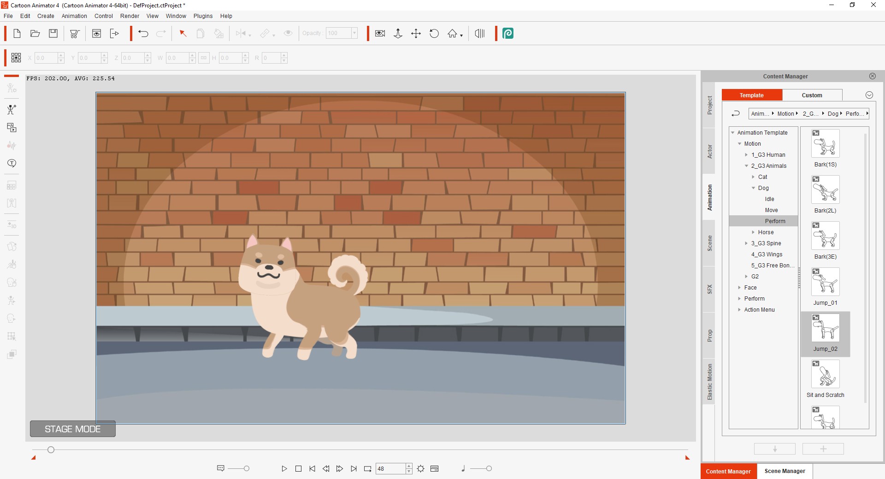Collapse the Motion tree node
Screen dimensions: 885x479
(739, 144)
